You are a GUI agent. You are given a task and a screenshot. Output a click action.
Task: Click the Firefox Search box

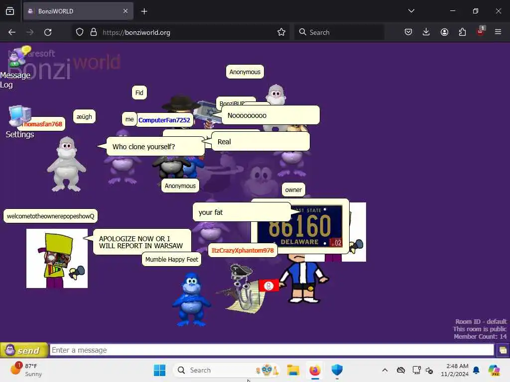339,32
